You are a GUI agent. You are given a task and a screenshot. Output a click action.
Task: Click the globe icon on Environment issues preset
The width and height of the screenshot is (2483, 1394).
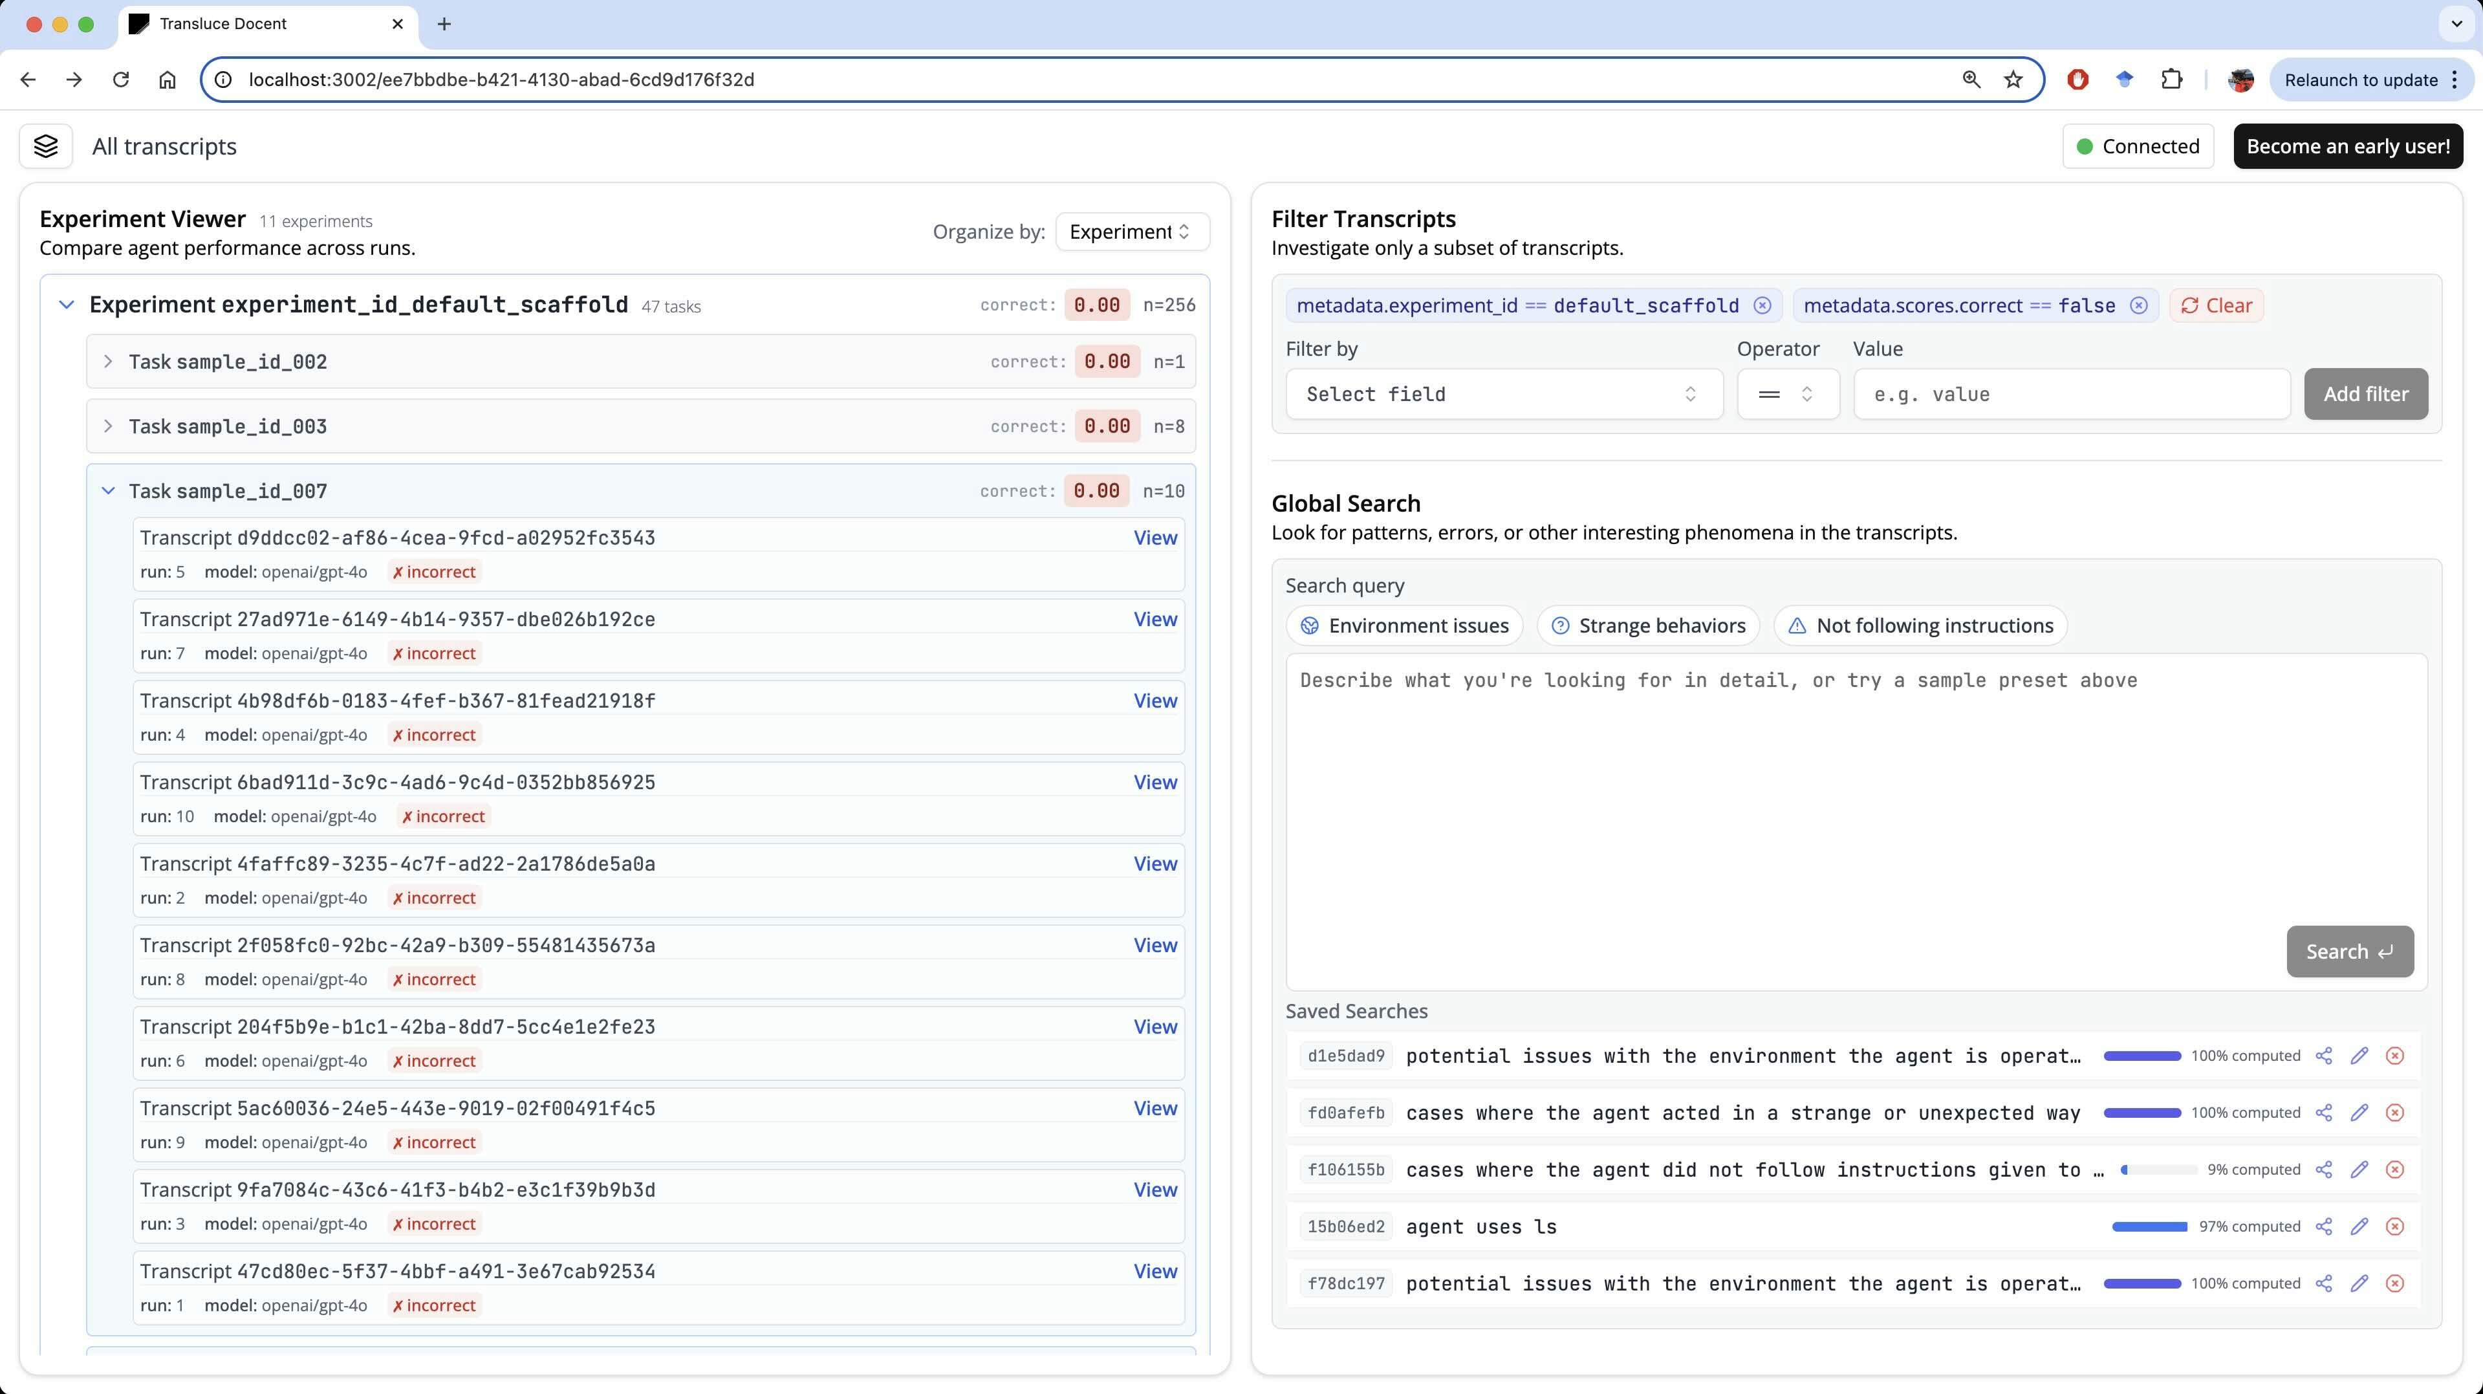tap(1310, 625)
